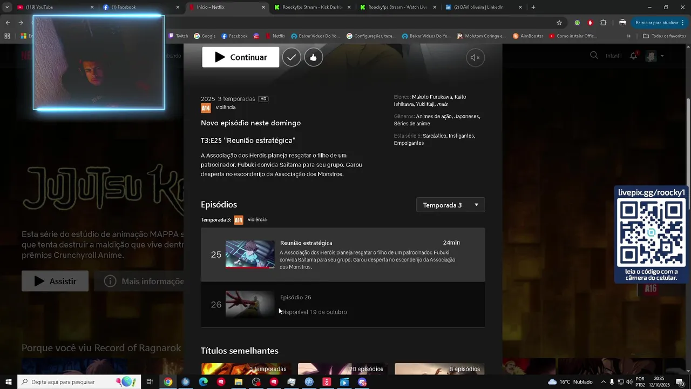Open the Temporada 3 season dropdown
The height and width of the screenshot is (389, 691).
tap(451, 205)
